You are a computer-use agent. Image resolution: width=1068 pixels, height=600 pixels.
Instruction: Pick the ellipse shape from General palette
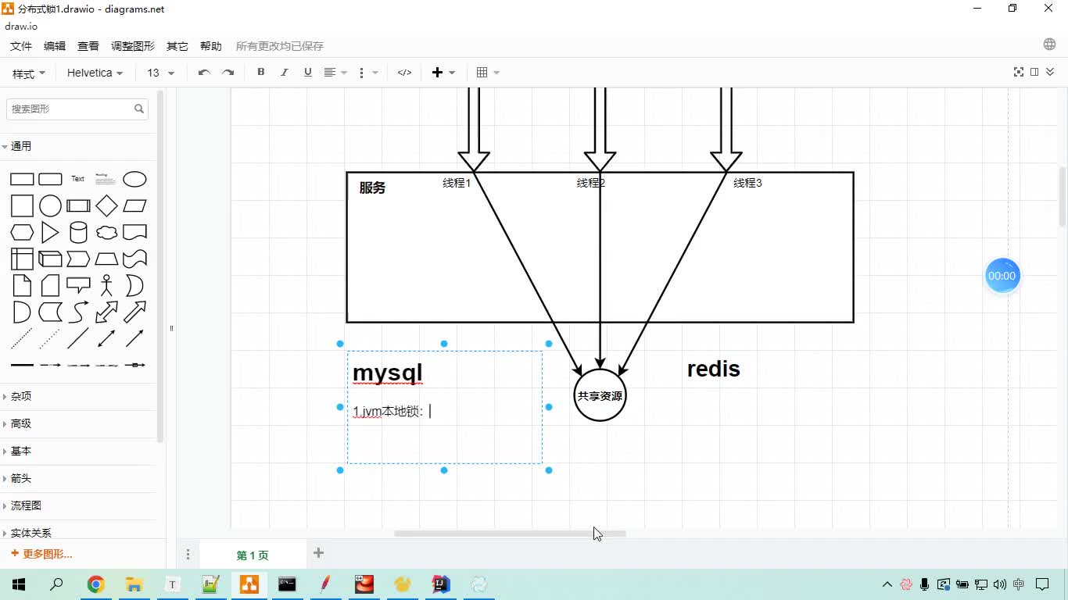[x=134, y=179]
